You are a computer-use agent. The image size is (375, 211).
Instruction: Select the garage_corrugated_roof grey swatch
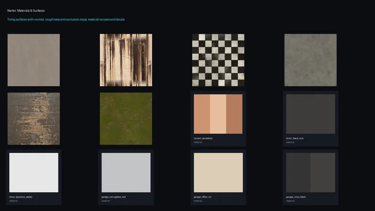coord(126,173)
